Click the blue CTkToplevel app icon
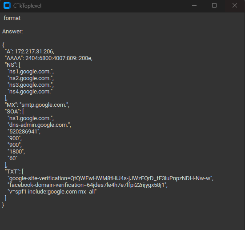 (x=7, y=5)
